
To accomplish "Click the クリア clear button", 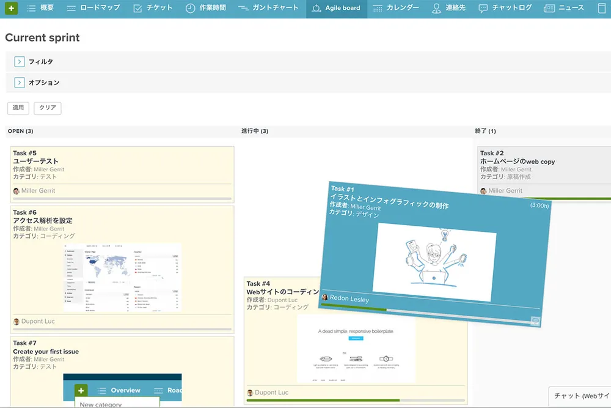I will [x=47, y=108].
